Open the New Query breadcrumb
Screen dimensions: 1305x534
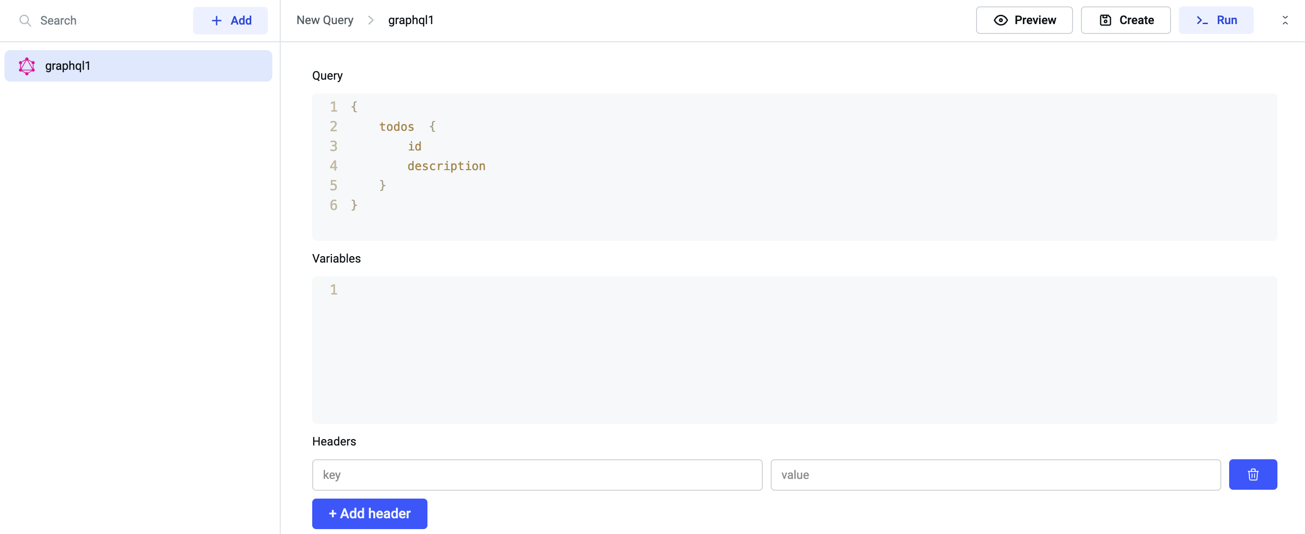coord(325,20)
